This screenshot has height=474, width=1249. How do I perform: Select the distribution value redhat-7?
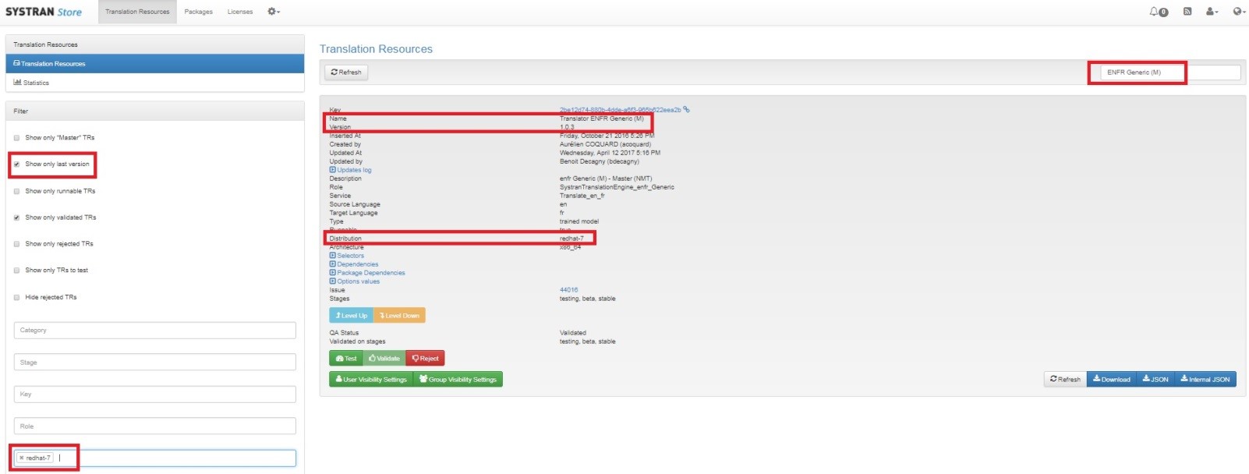(571, 239)
